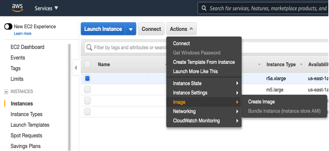329x151 pixels.
Task: Expand the Instance State submenu
Action: click(x=204, y=83)
